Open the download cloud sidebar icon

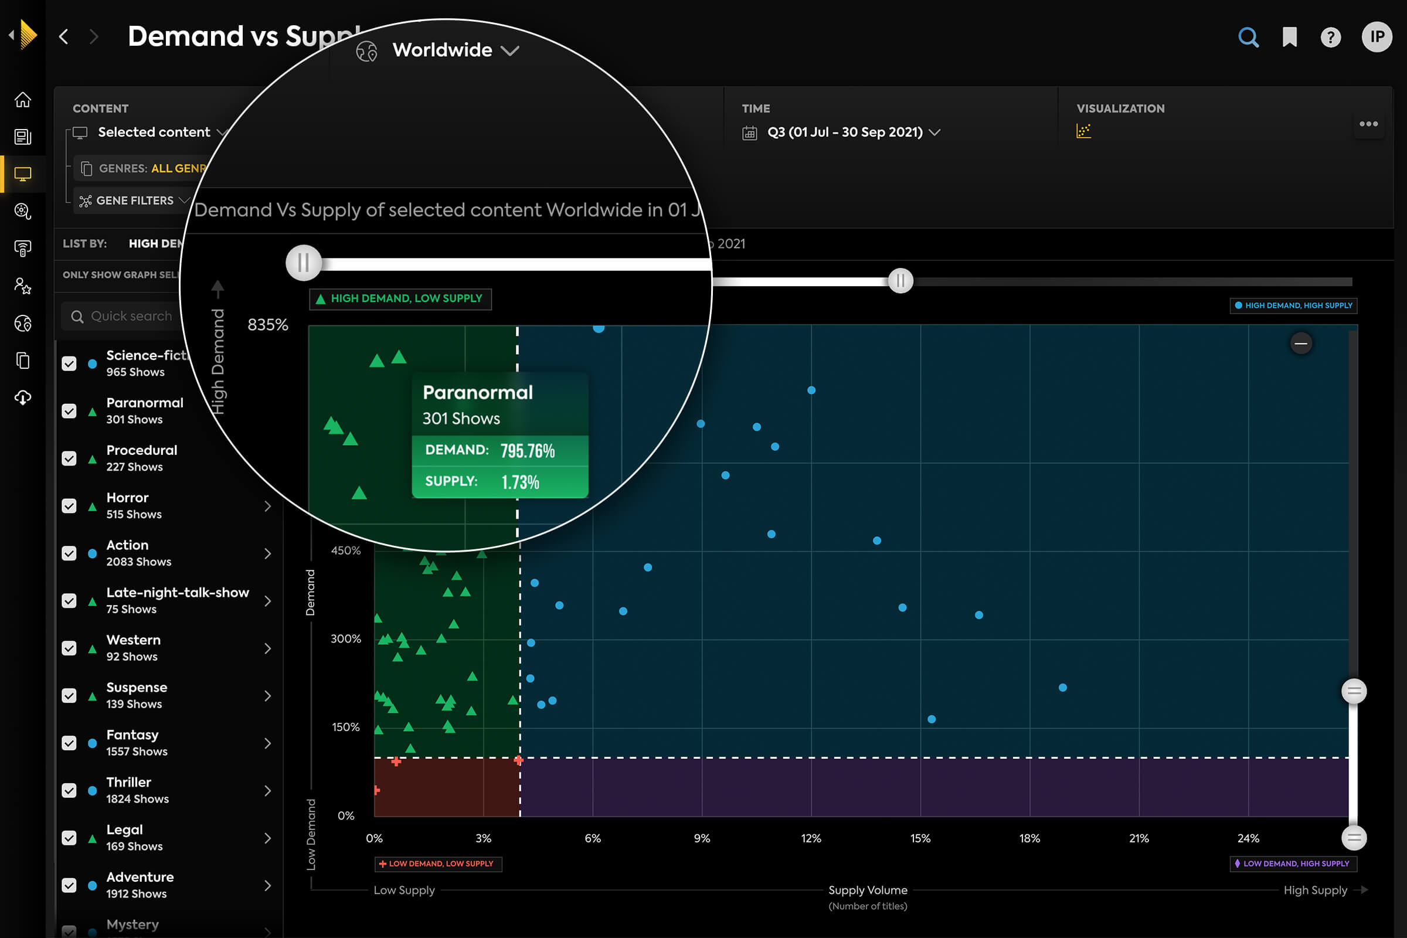(23, 398)
